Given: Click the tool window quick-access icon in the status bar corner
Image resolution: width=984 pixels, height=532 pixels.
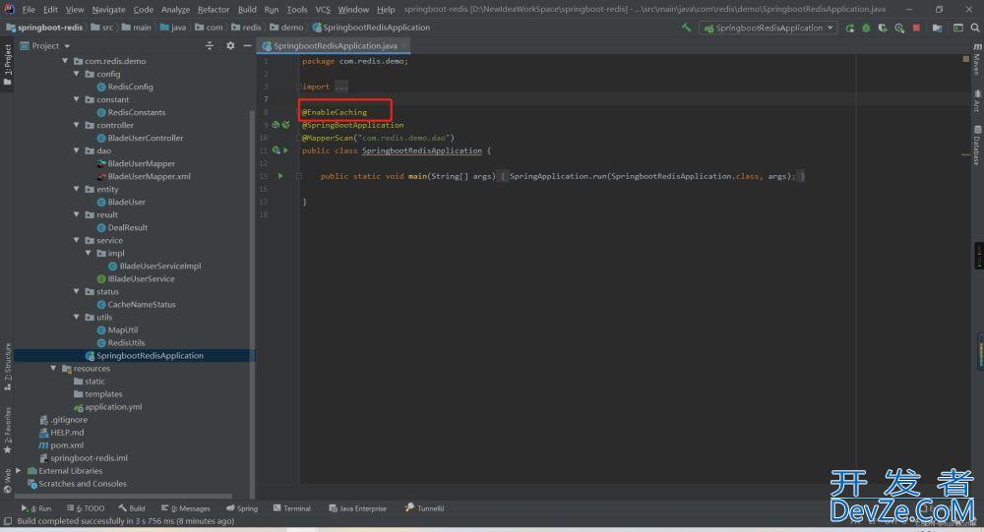Looking at the screenshot, I should click(8, 521).
